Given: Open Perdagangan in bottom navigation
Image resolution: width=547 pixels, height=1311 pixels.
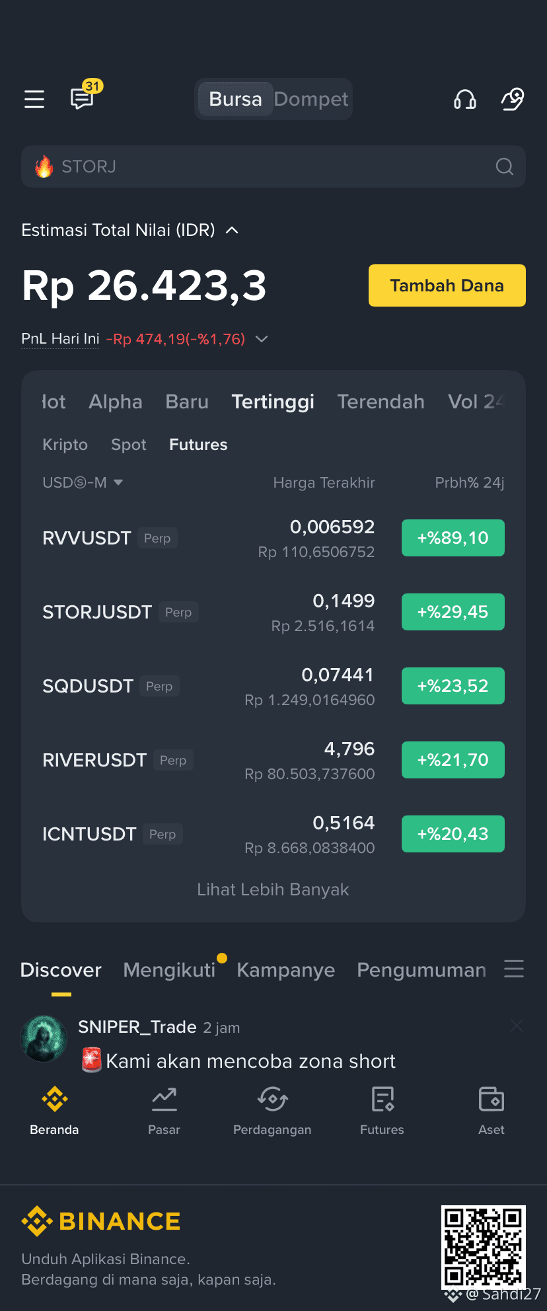Looking at the screenshot, I should 272,1111.
